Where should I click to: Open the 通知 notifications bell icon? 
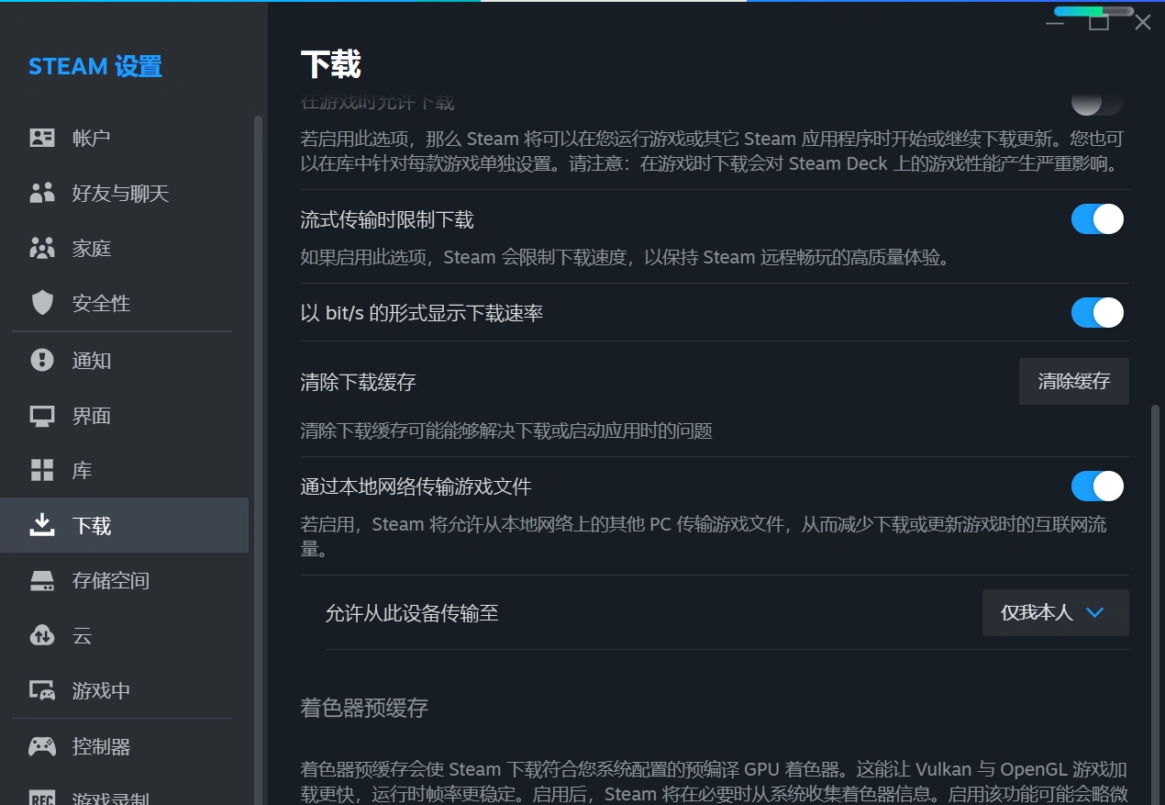[42, 360]
